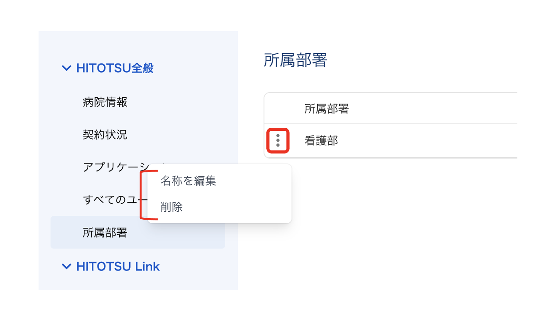The image size is (559, 317).
Task: Click empty header cell above the three-dot icon
Action: coord(278,109)
